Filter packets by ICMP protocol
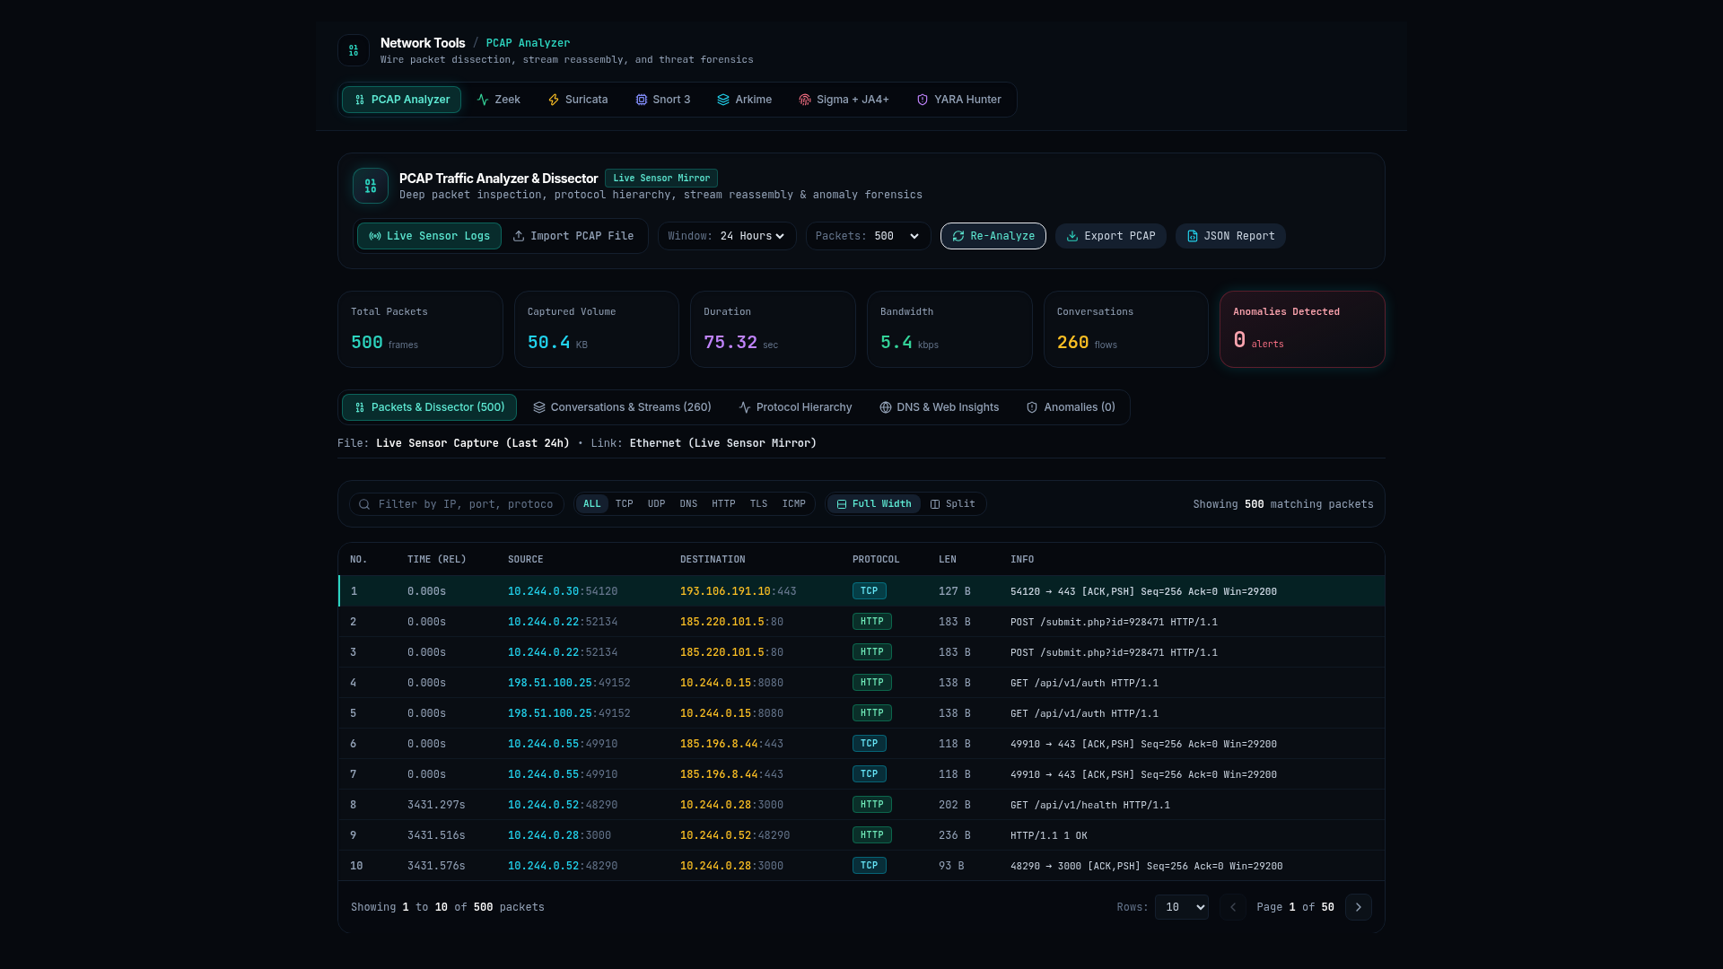 pyautogui.click(x=793, y=504)
